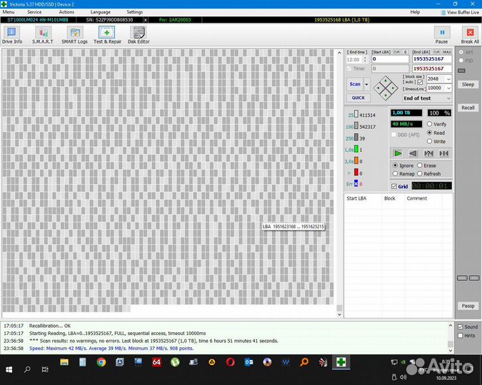Image resolution: width=482 pixels, height=385 pixels.
Task: Click the right arrow on navigation diamond
Action: 393,88
